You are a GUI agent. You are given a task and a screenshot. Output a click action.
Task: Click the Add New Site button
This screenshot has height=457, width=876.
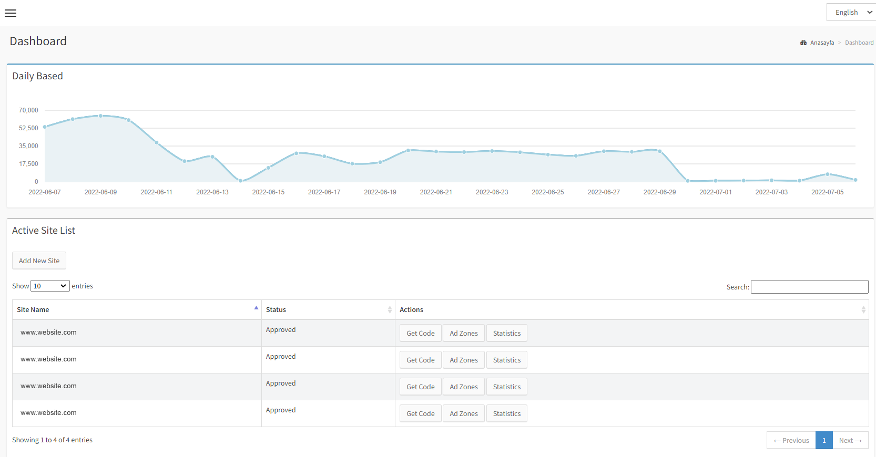[x=39, y=261]
